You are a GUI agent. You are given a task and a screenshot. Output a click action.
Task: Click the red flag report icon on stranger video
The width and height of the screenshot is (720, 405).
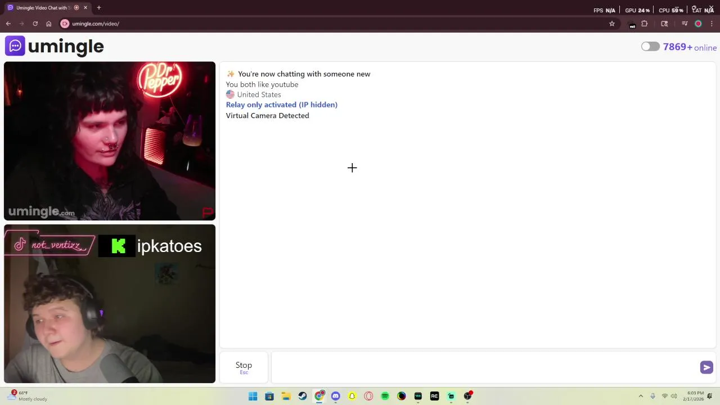[x=208, y=212]
